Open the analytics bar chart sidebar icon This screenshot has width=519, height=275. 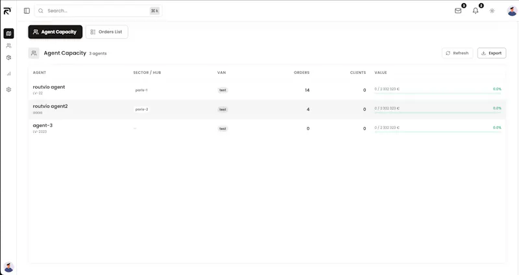coord(8,73)
